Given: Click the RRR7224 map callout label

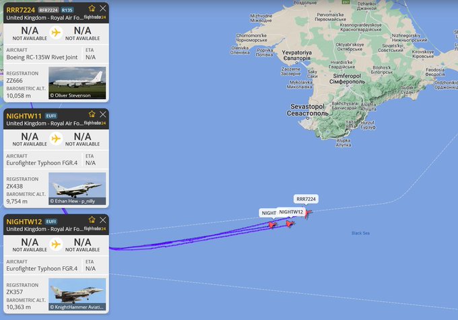Looking at the screenshot, I should point(306,199).
